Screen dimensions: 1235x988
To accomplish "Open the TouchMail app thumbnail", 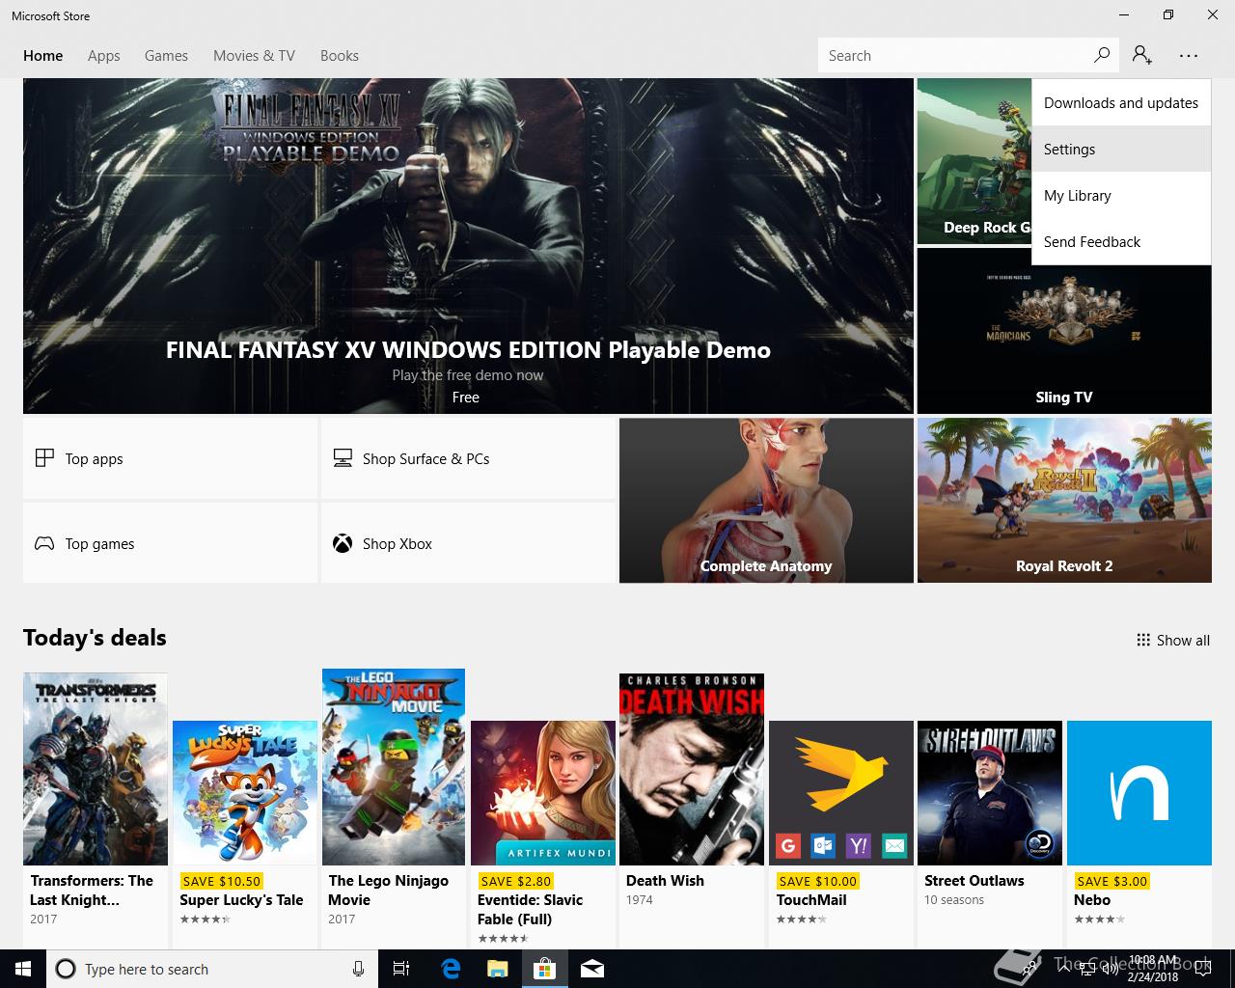I will [841, 793].
